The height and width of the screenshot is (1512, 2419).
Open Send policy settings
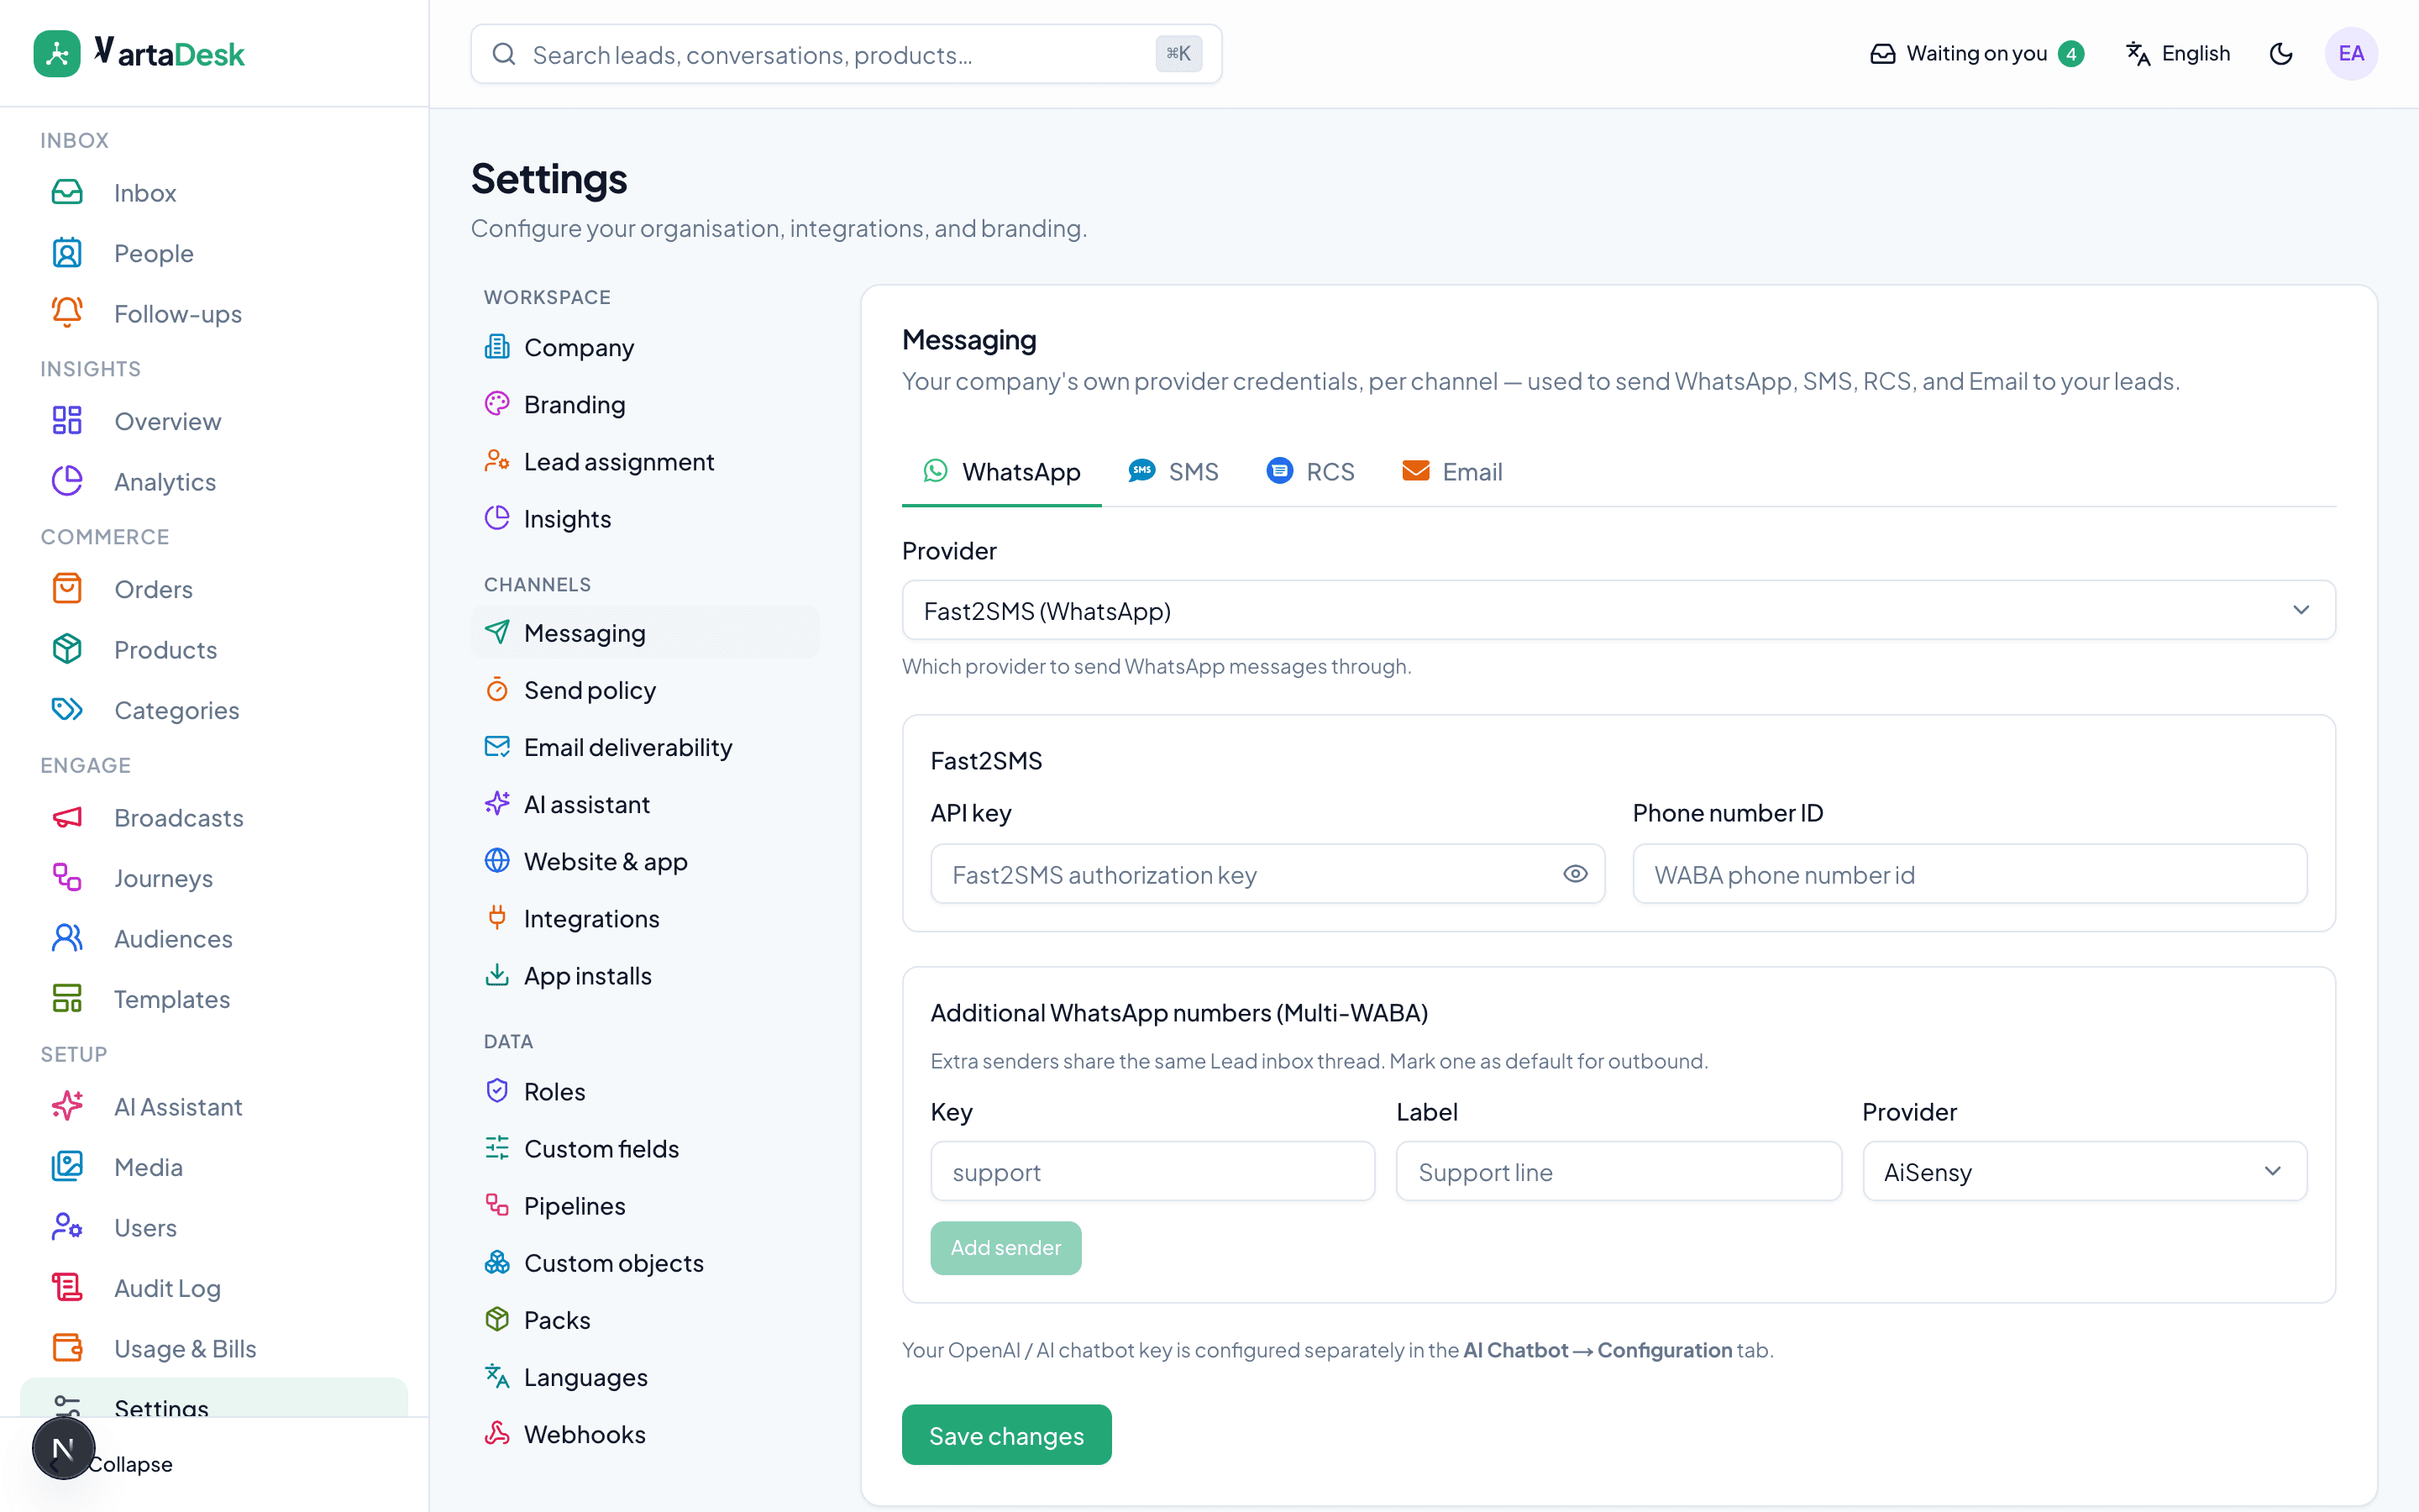click(x=645, y=690)
